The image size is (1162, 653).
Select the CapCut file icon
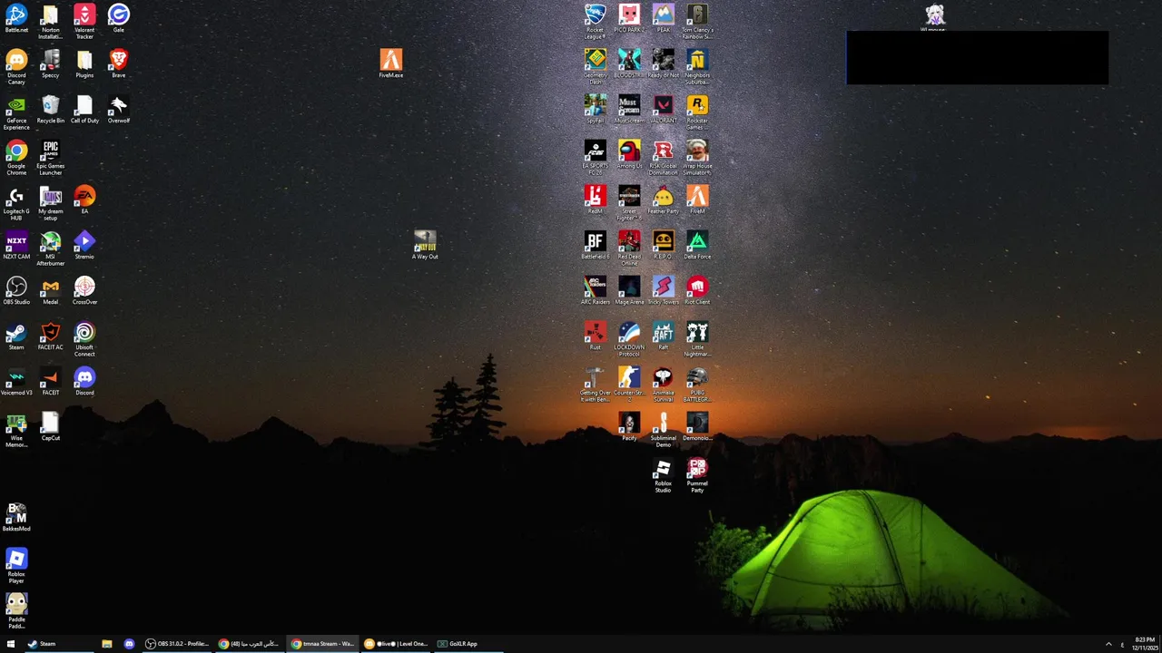coord(51,426)
